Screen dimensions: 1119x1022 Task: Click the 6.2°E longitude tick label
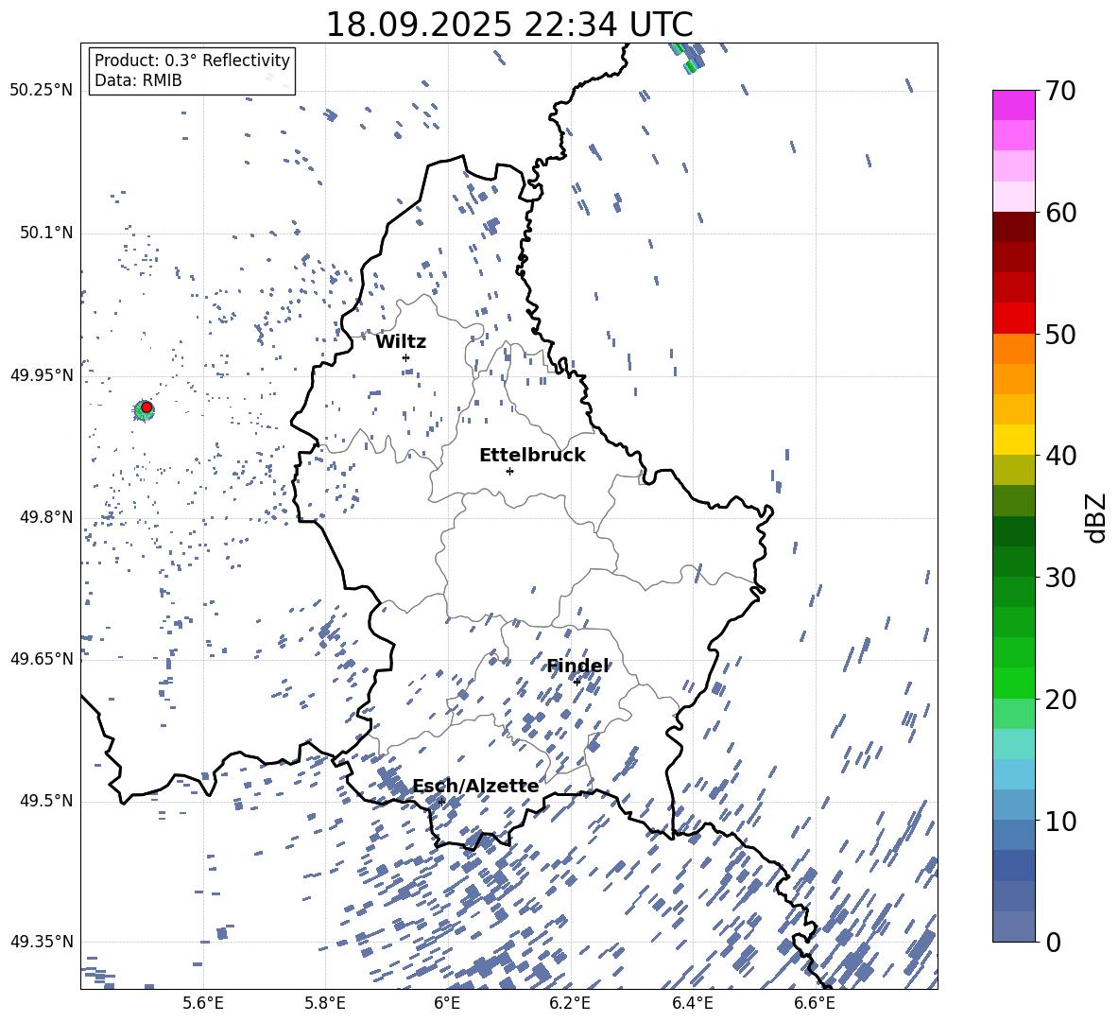(570, 1003)
